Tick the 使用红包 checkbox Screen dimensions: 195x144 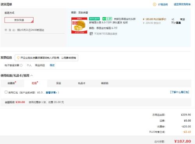click(6, 92)
